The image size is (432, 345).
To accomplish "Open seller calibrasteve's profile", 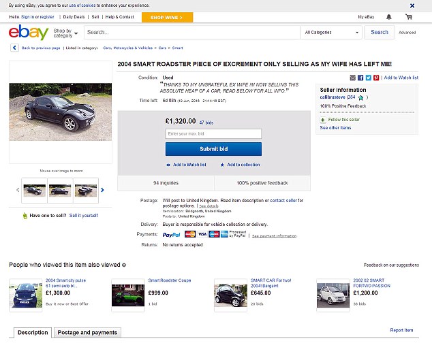I will 333,97.
